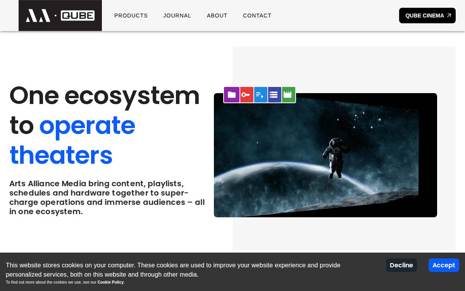Screen dimensions: 465x291
Task: Open the Journal page
Action: 177,16
